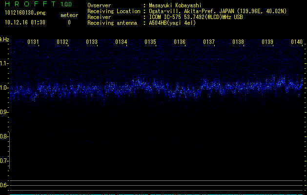Click the 1.0 frequency axis label
The width and height of the screenshot is (307, 195).
tap(4, 88)
